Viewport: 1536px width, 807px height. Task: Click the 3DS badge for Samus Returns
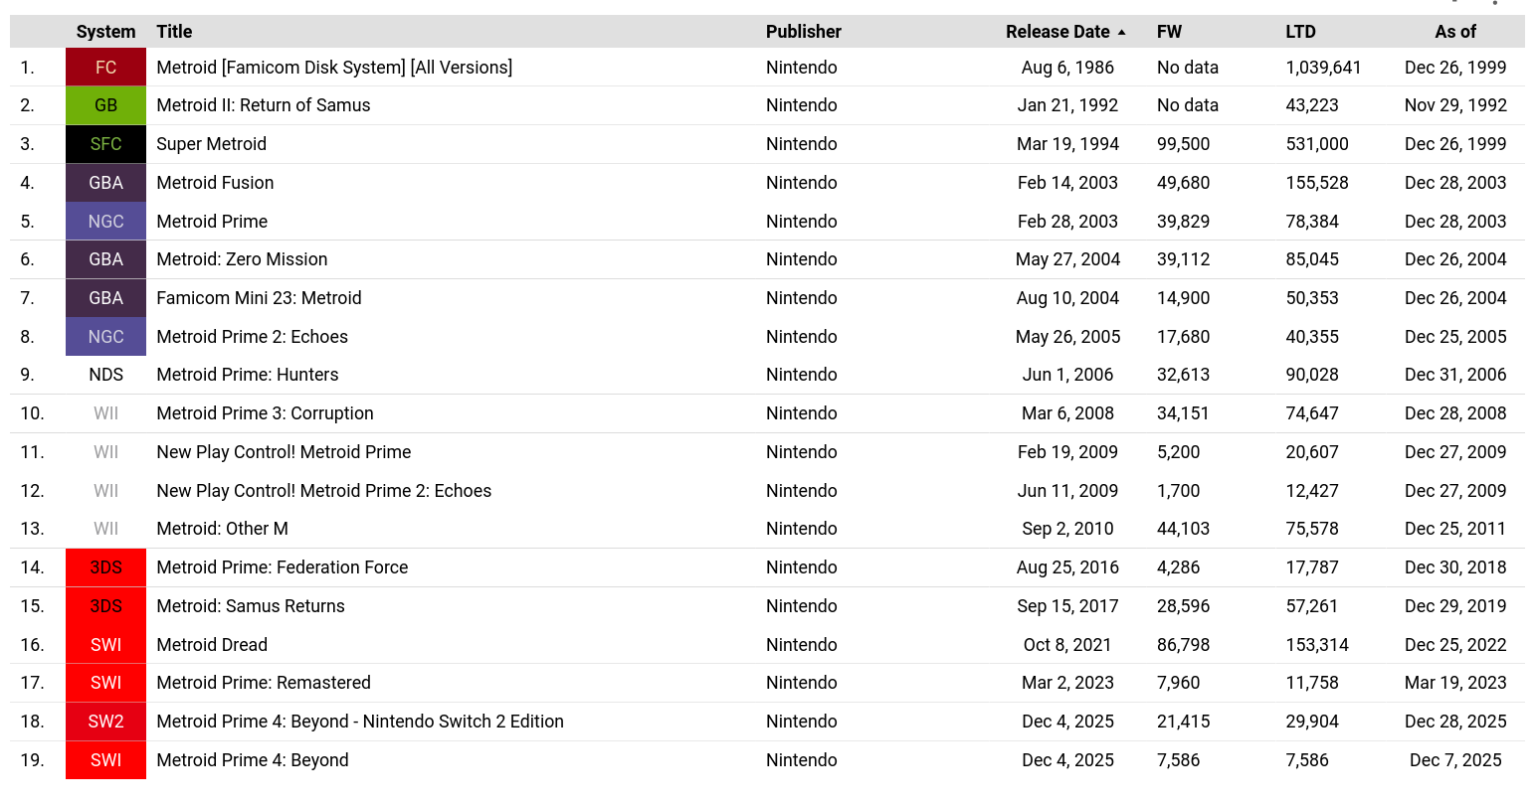[105, 606]
